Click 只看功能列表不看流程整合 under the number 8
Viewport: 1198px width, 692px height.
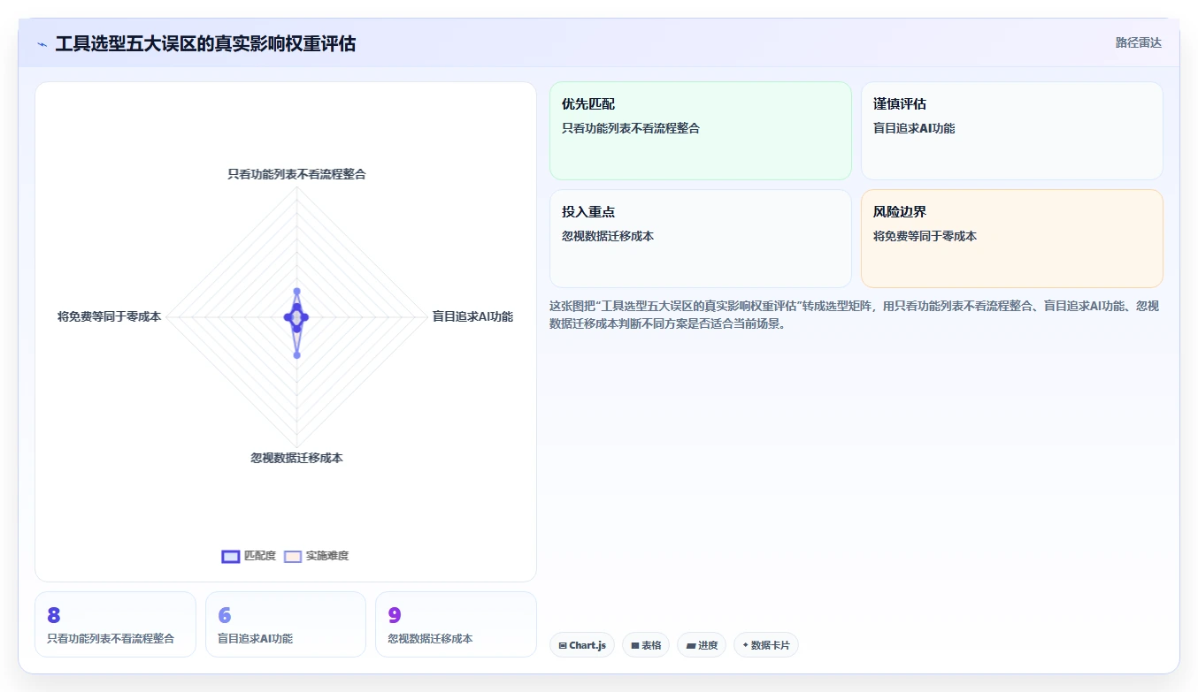tap(111, 638)
